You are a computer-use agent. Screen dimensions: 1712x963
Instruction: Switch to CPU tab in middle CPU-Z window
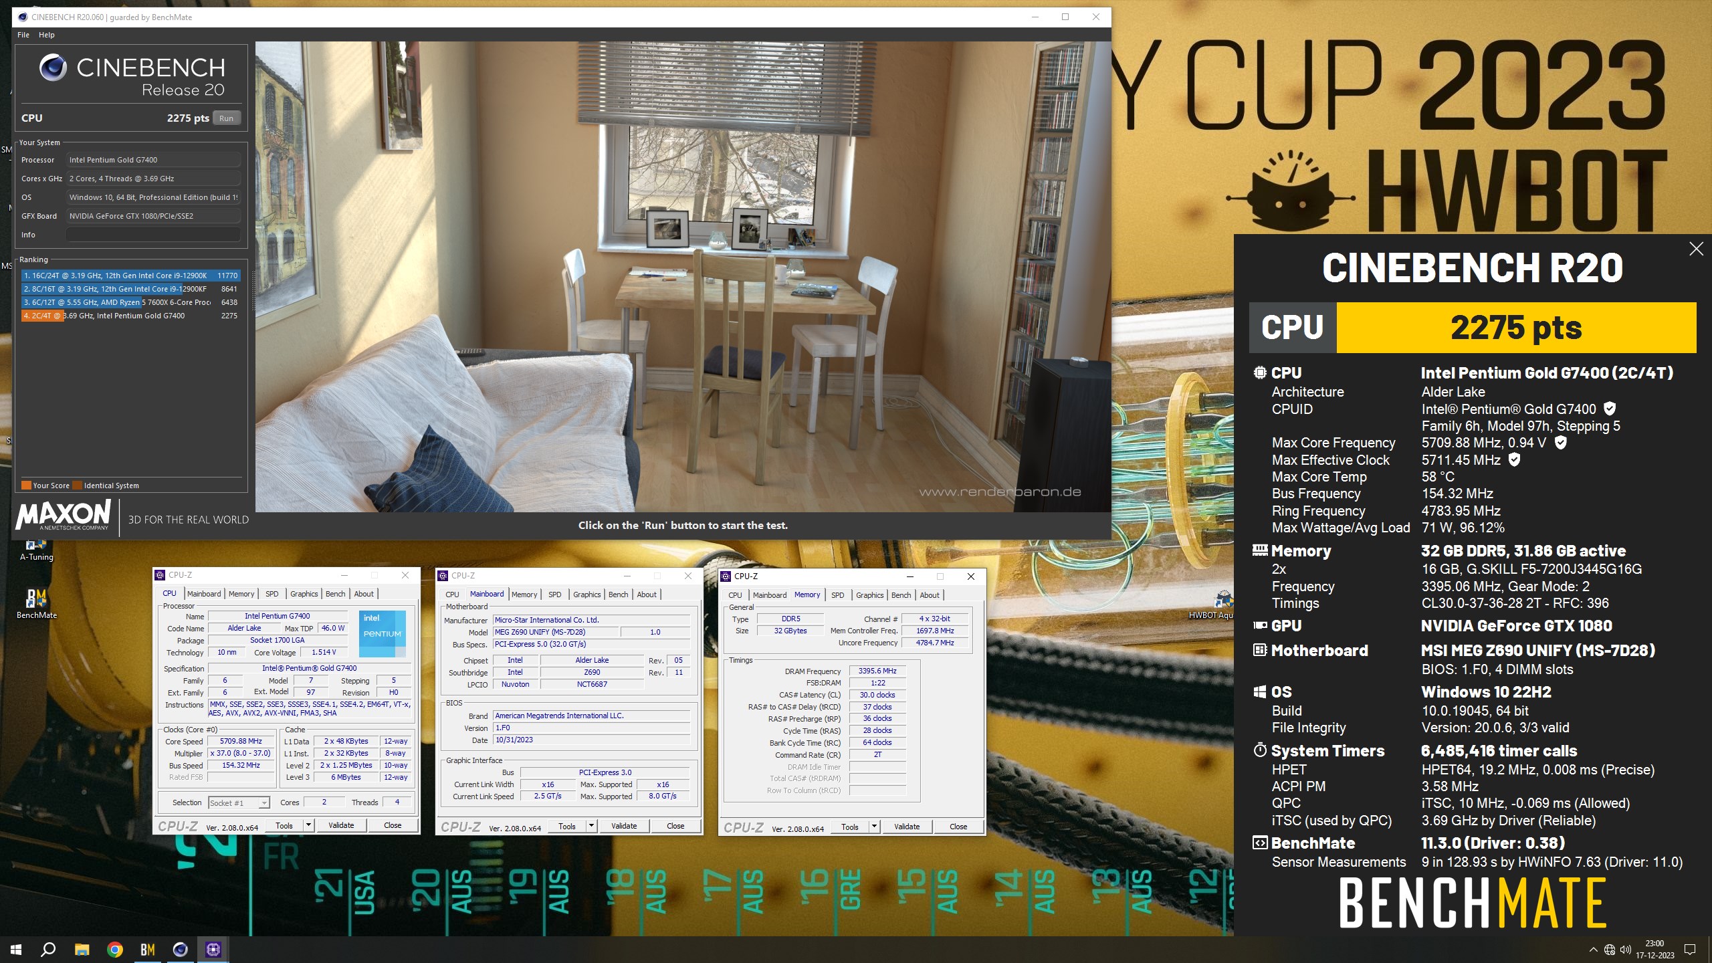(452, 595)
